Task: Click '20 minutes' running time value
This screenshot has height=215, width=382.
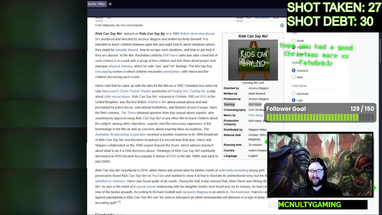Action: [x=255, y=145]
